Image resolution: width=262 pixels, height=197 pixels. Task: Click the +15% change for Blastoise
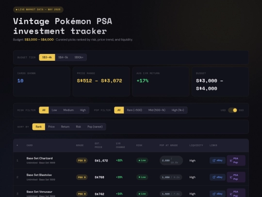point(119,177)
